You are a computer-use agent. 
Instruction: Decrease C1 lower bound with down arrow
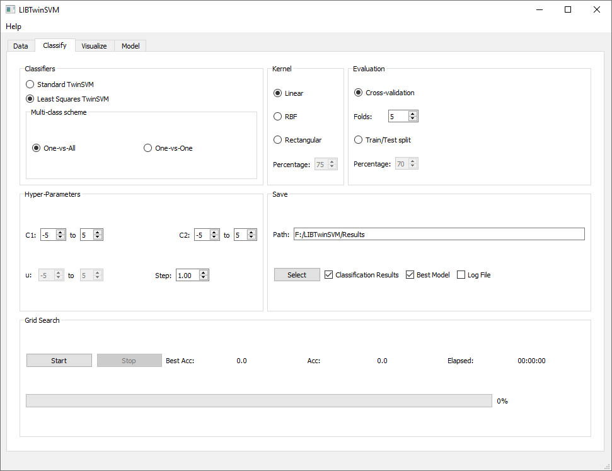tap(60, 237)
